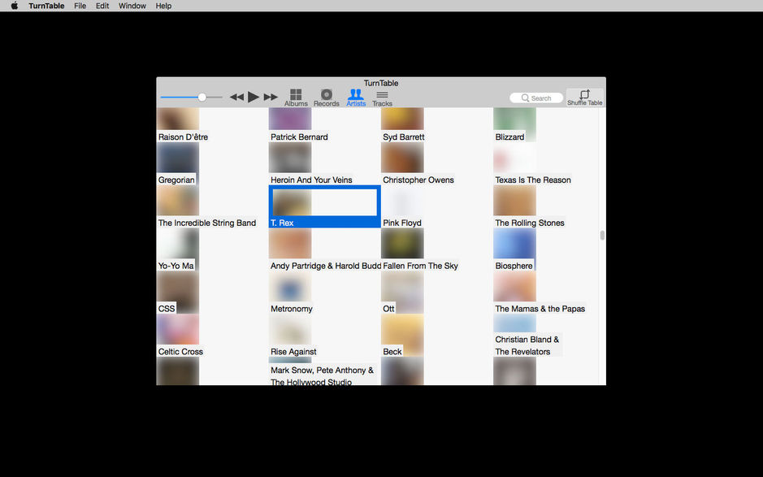Click the fast-forward control

pyautogui.click(x=271, y=96)
